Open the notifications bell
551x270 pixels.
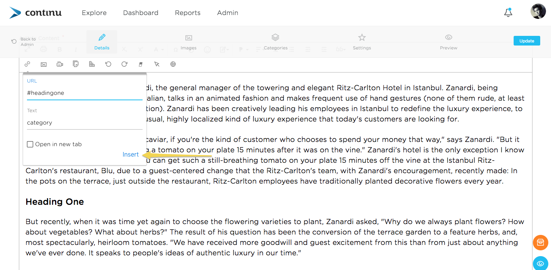click(508, 12)
